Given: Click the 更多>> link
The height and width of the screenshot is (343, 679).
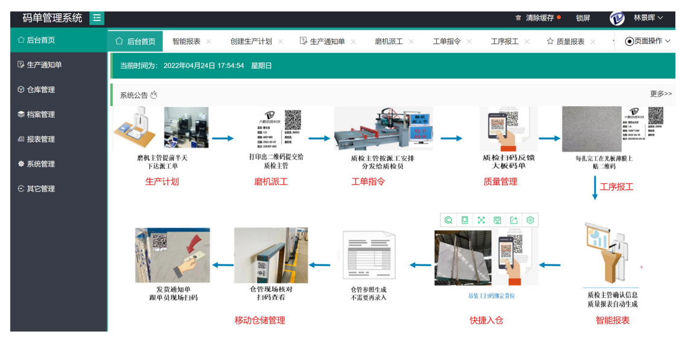Looking at the screenshot, I should tap(660, 94).
